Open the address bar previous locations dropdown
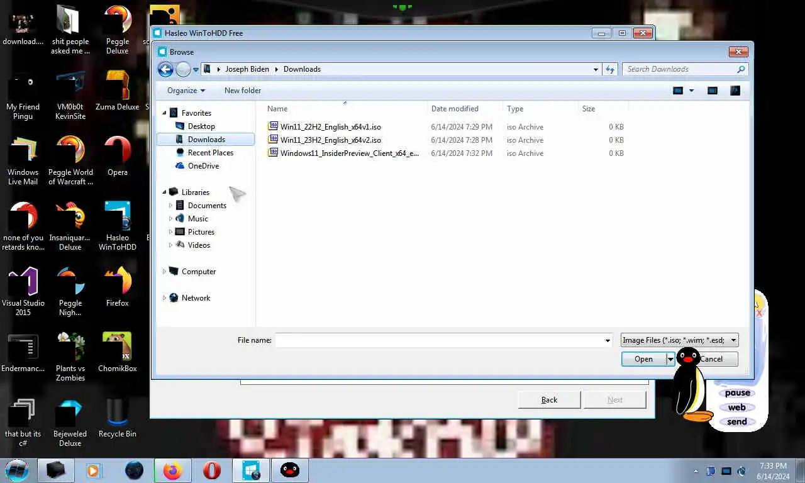The image size is (805, 483). point(596,69)
